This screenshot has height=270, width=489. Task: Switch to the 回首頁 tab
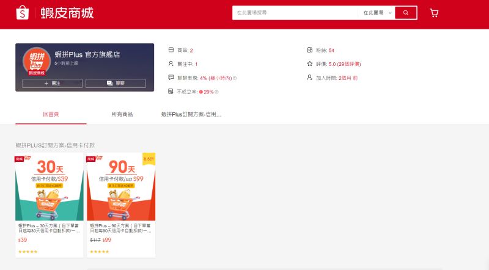pyautogui.click(x=51, y=114)
